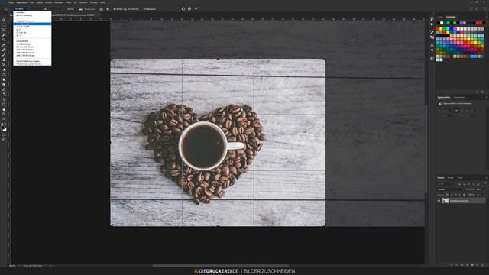Viewport: 489px width, 275px height.
Task: Select the Rectangular Marquee tool
Action: (4, 24)
